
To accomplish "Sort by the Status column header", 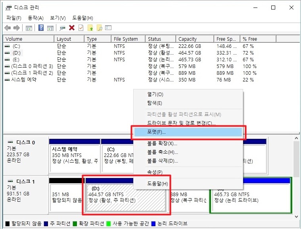I will click(161, 39).
